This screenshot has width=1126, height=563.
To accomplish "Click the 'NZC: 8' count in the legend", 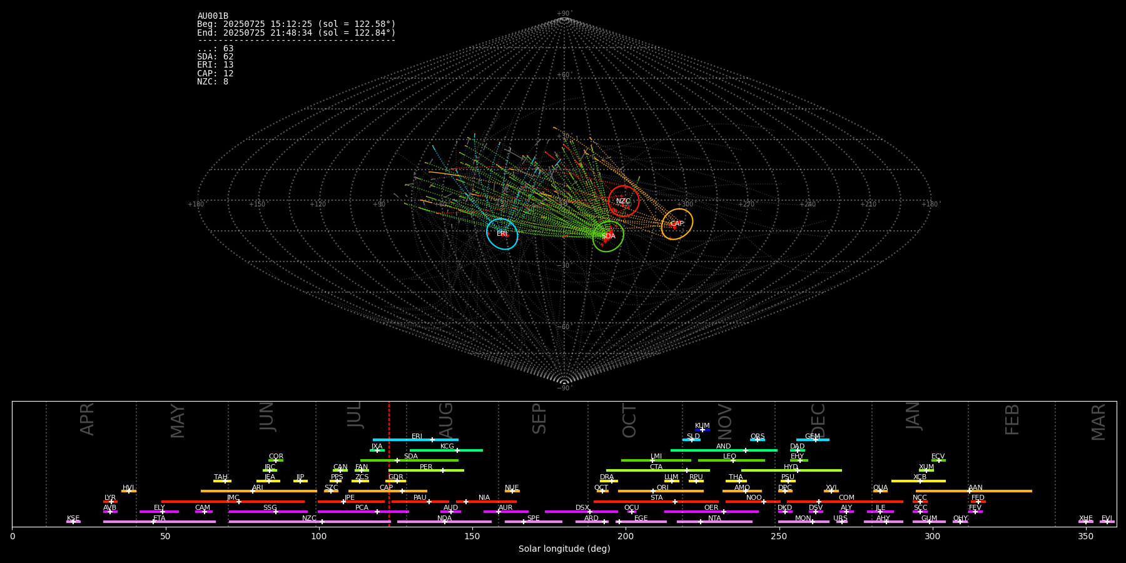I will [x=213, y=82].
